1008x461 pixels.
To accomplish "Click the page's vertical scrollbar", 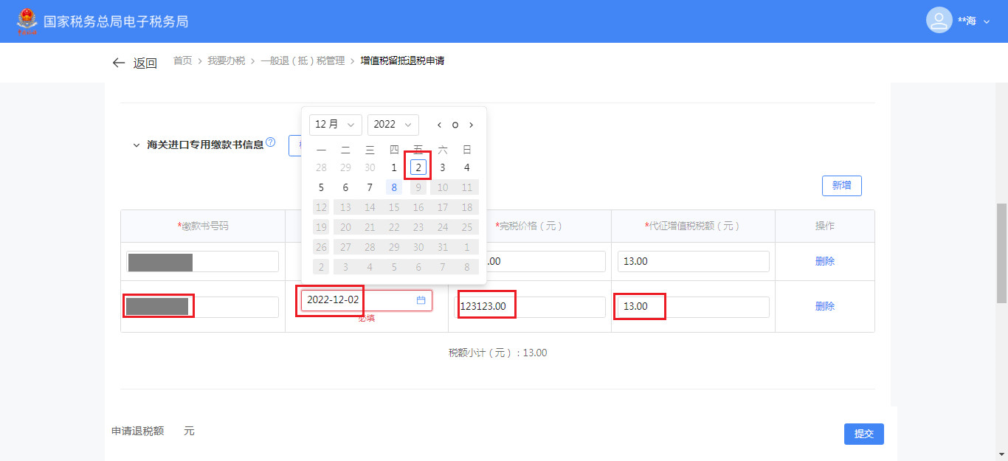I will [x=1001, y=253].
